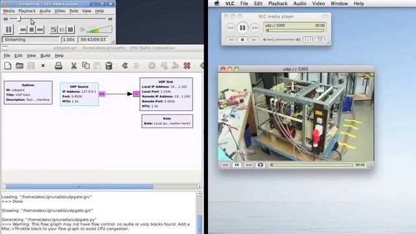Image resolution: width=416 pixels, height=234 pixels.
Task: Click Cut scissors icon in GRC toolbar
Action: click(73, 66)
